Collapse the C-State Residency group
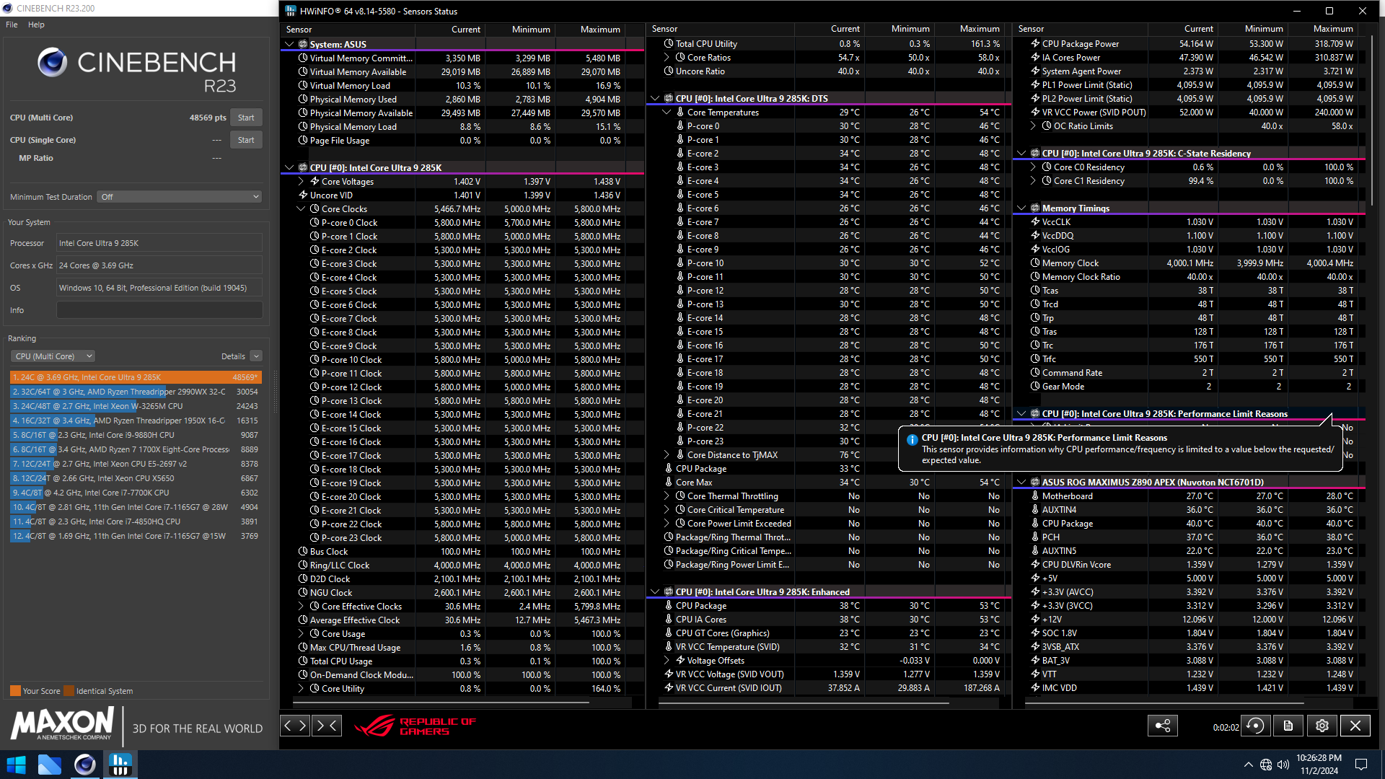 pyautogui.click(x=1021, y=154)
